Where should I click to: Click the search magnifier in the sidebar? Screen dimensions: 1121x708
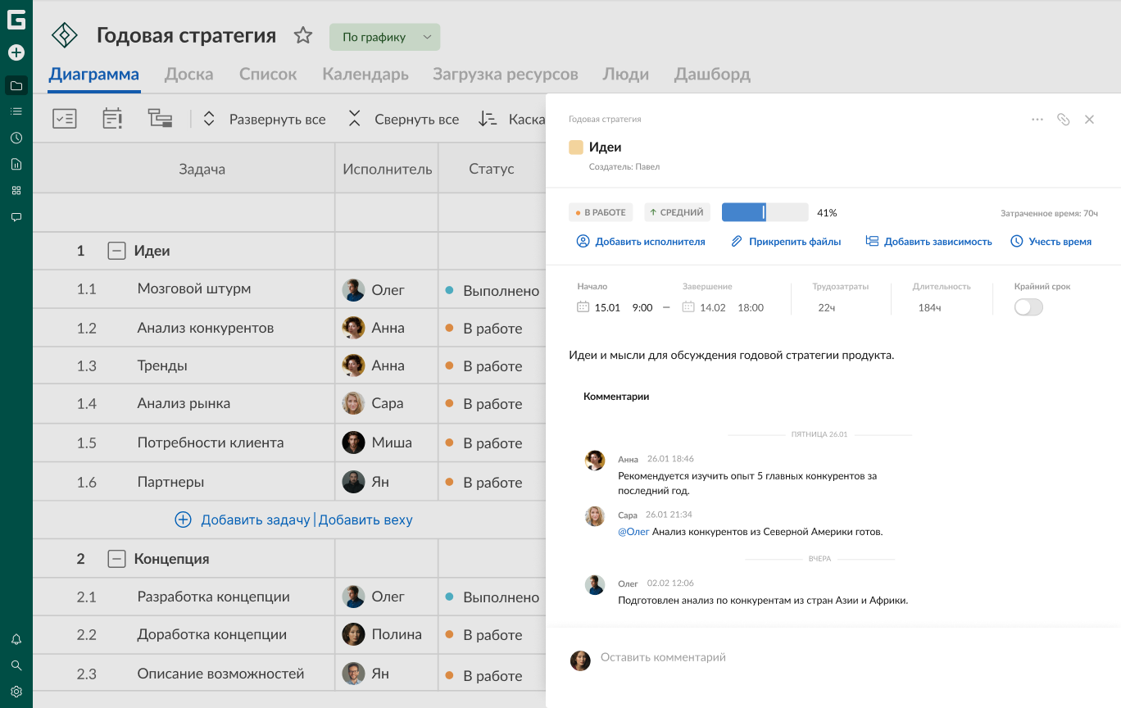[16, 665]
